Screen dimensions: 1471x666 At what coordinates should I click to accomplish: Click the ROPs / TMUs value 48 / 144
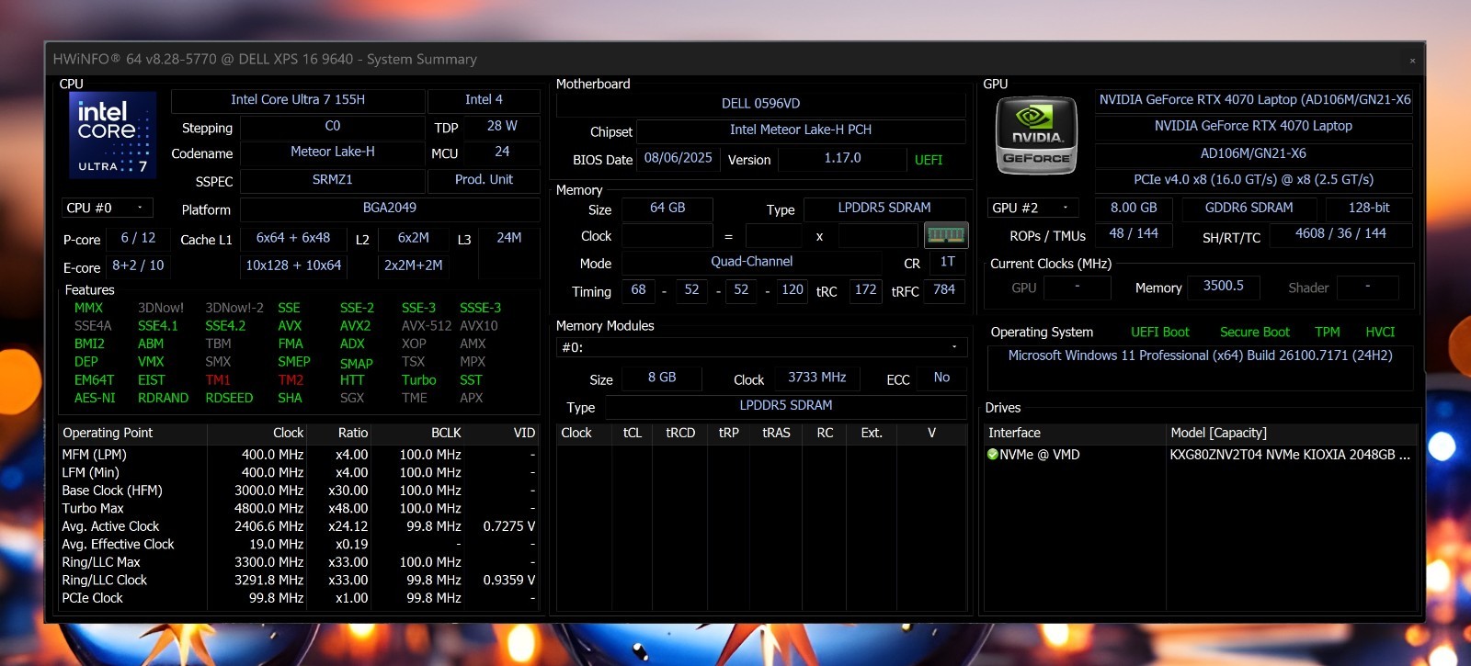(1134, 233)
